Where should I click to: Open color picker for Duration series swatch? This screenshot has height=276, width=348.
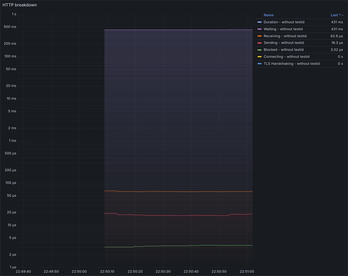[259, 22]
